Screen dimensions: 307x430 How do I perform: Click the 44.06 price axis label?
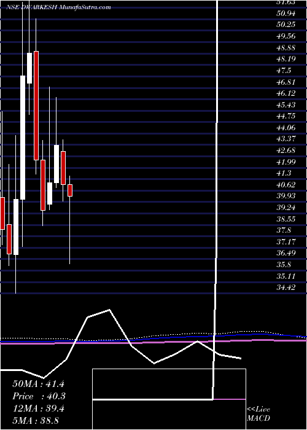(x=286, y=128)
